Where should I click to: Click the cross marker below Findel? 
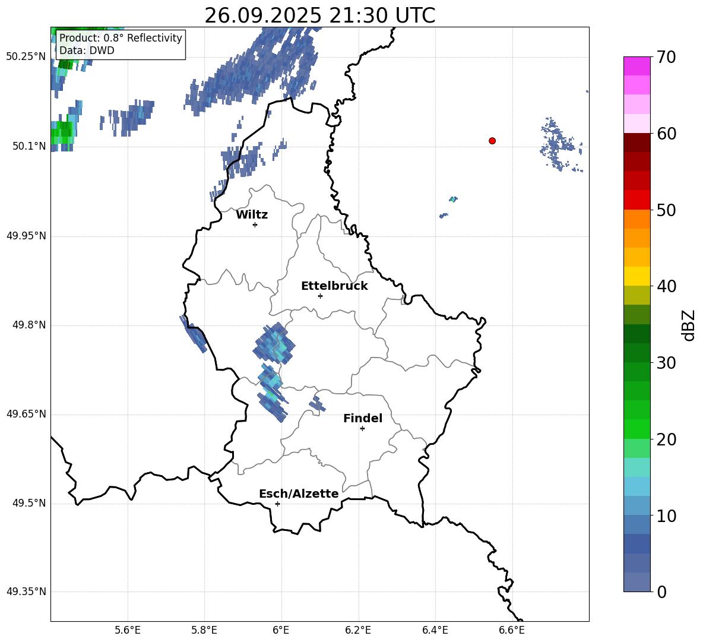[x=362, y=429]
